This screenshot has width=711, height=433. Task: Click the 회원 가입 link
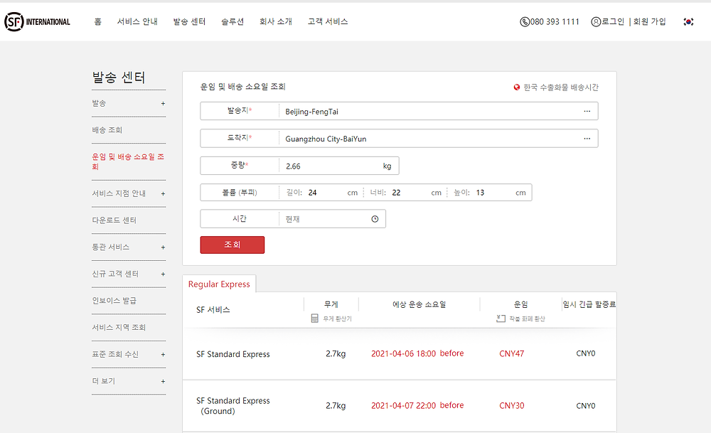pos(649,21)
